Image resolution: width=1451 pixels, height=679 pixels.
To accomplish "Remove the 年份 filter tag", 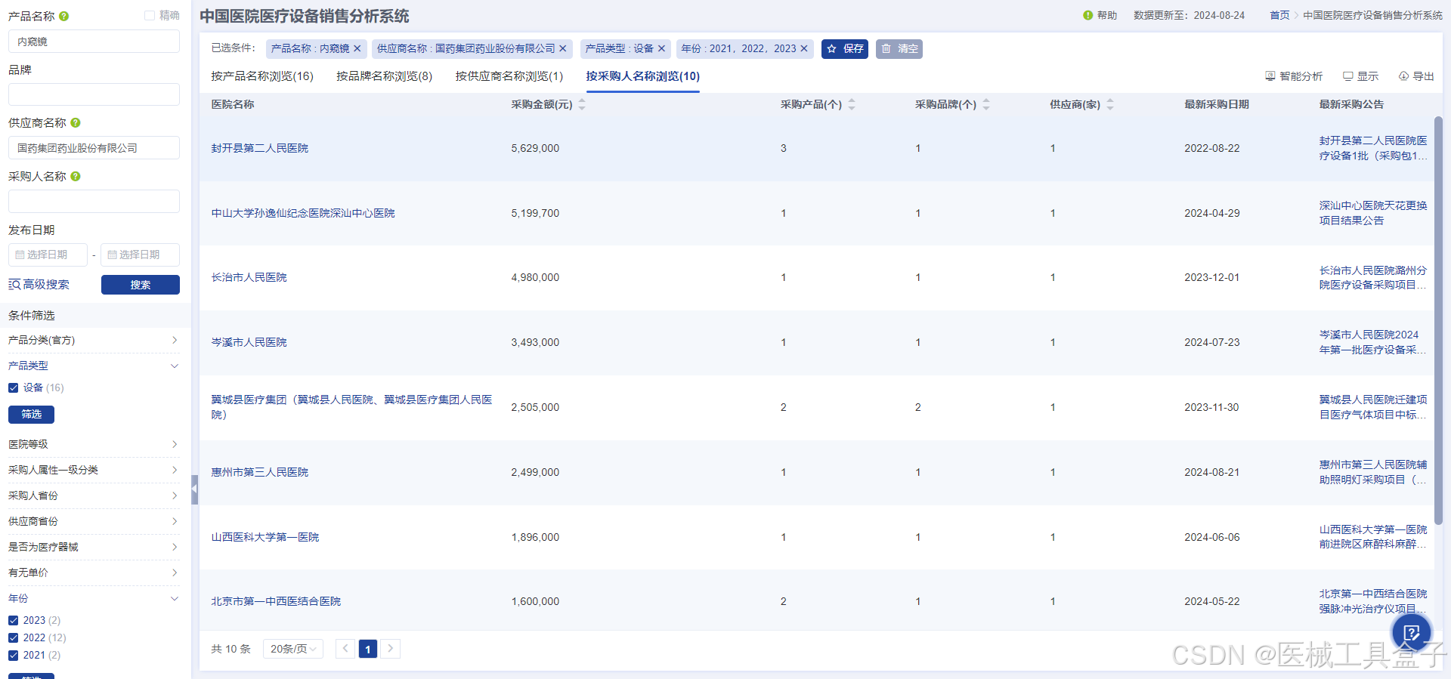I will pyautogui.click(x=804, y=48).
